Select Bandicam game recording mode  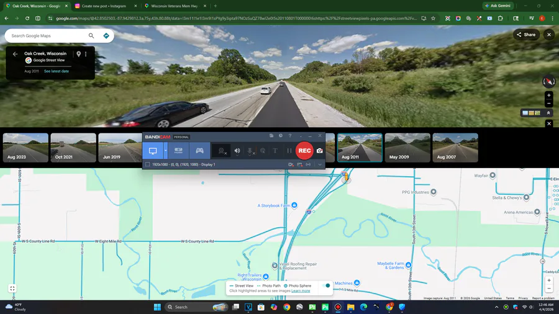[x=199, y=151]
